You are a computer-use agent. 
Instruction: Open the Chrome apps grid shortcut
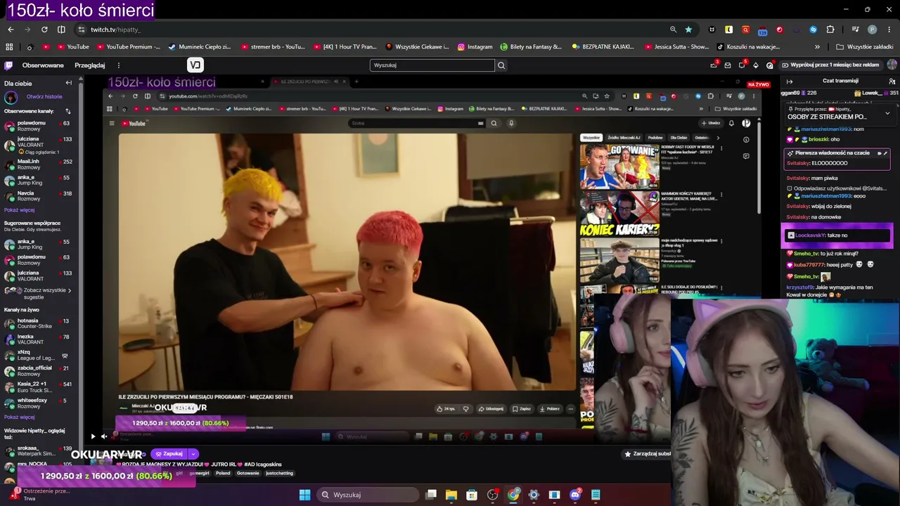click(x=9, y=47)
